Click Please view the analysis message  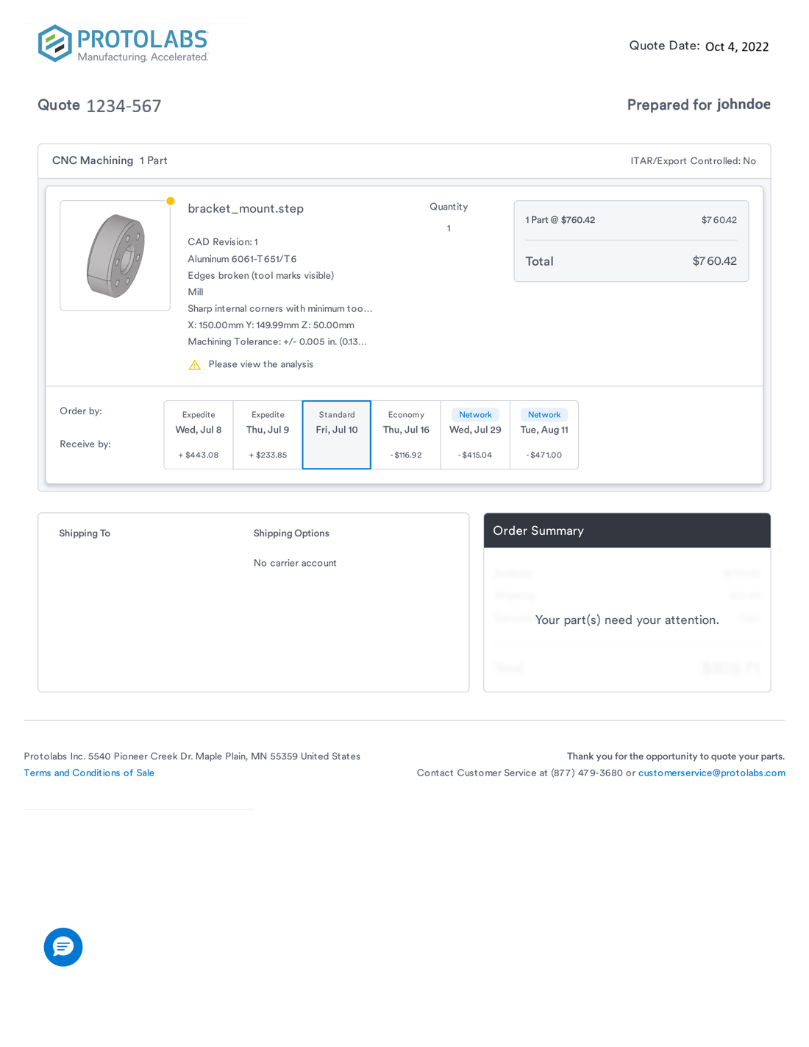tap(260, 364)
